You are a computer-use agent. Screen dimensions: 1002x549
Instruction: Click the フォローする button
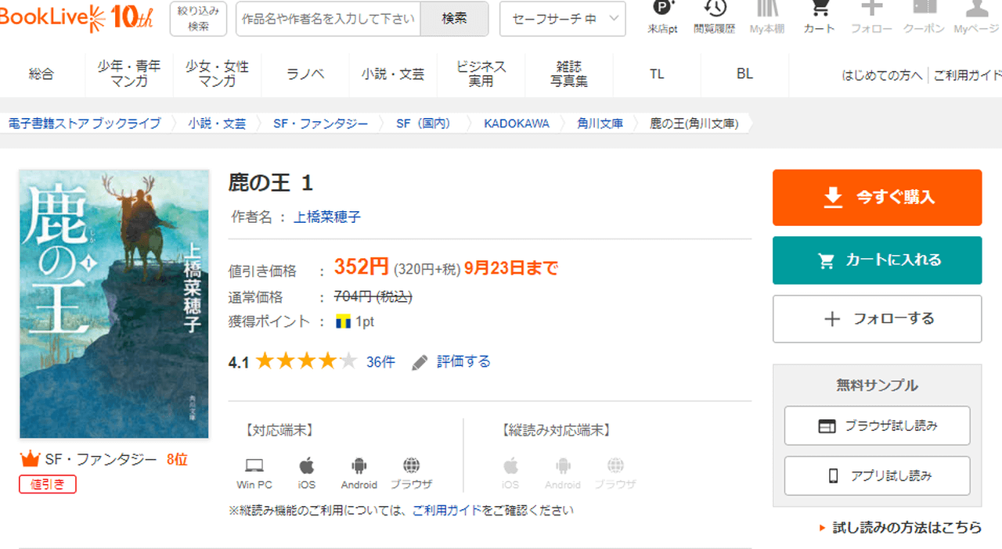tap(877, 319)
